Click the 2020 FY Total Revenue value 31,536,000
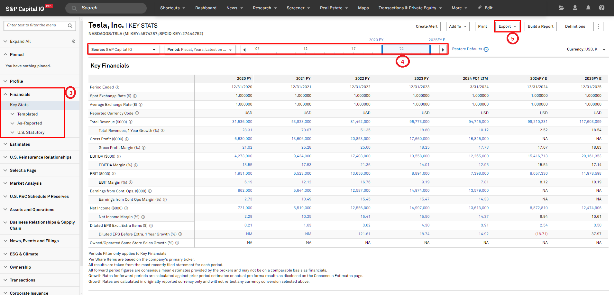This screenshot has width=615, height=295. tap(242, 122)
